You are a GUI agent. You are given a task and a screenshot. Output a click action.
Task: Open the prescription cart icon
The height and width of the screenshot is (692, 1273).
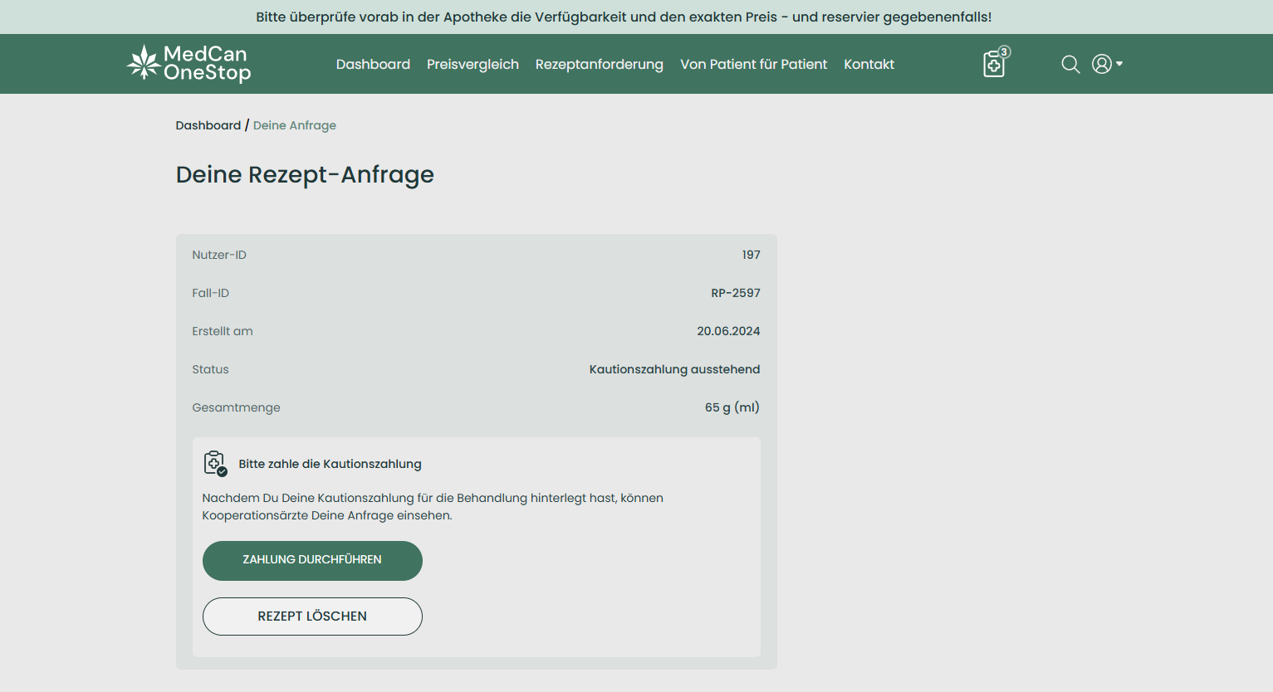click(993, 65)
